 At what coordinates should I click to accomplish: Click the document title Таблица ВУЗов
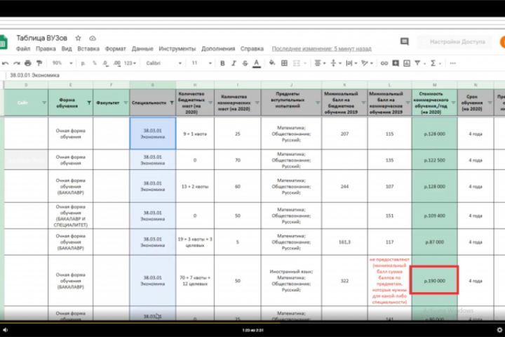tap(41, 38)
